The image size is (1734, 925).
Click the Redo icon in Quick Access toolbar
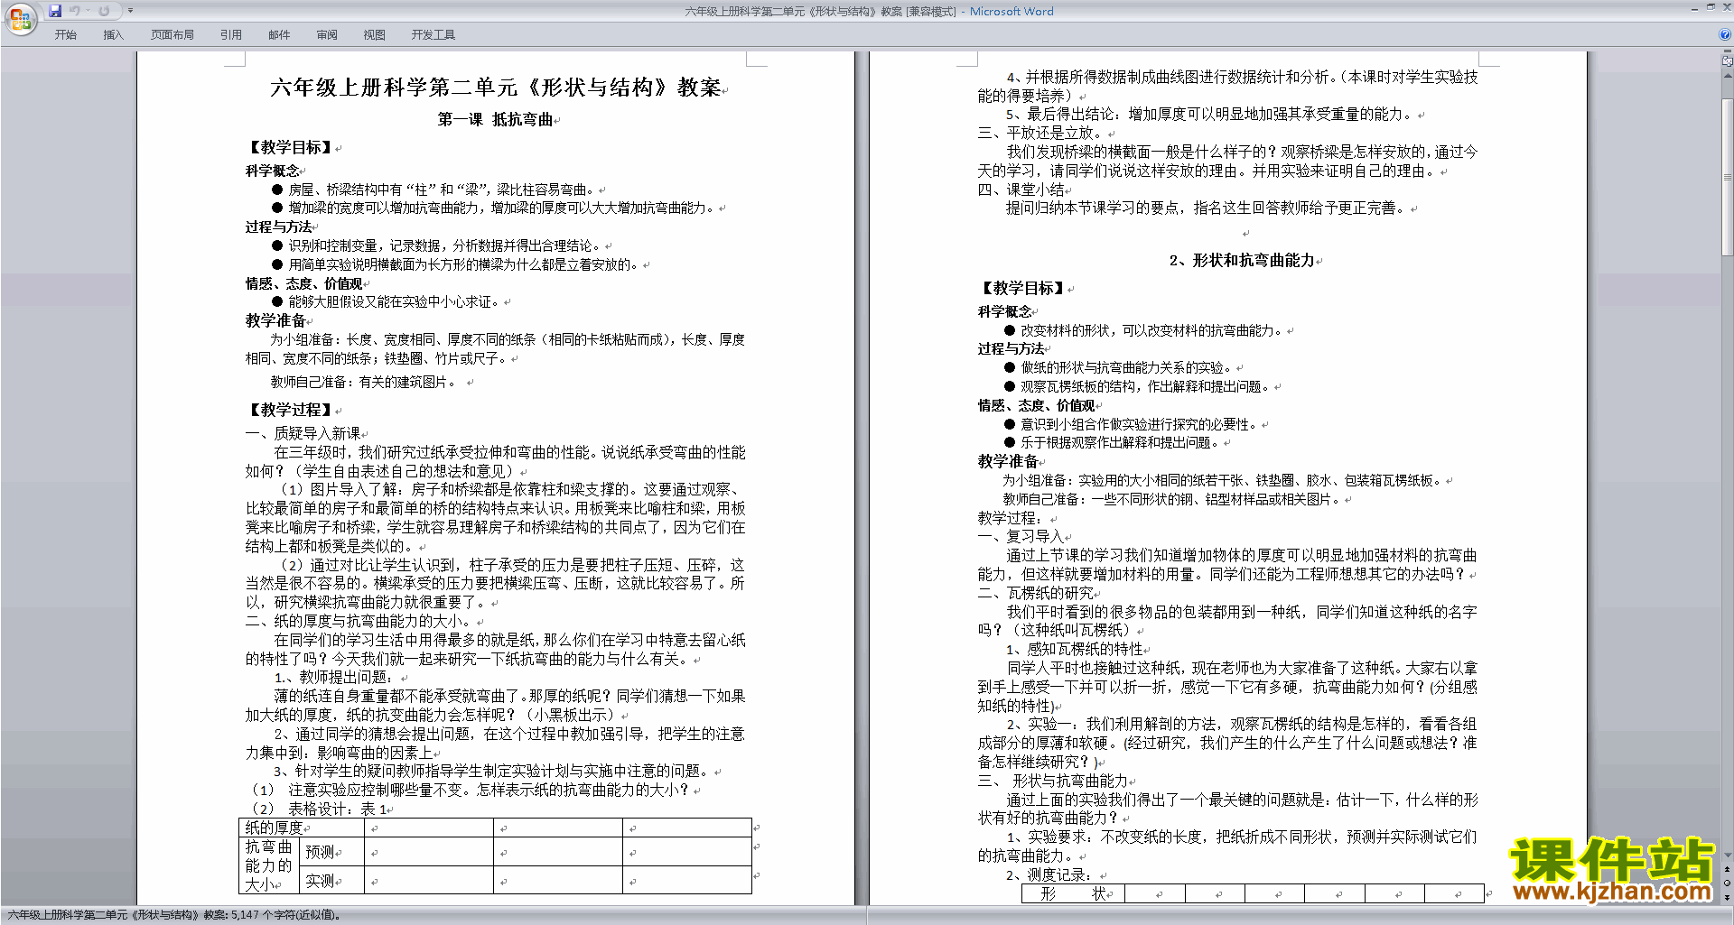(104, 11)
